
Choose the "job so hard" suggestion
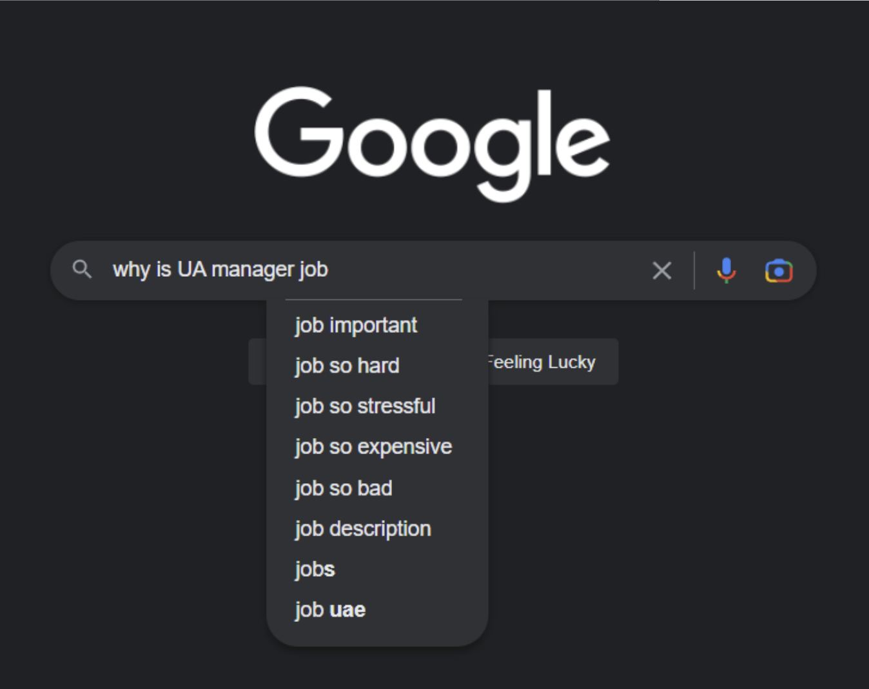point(377,366)
